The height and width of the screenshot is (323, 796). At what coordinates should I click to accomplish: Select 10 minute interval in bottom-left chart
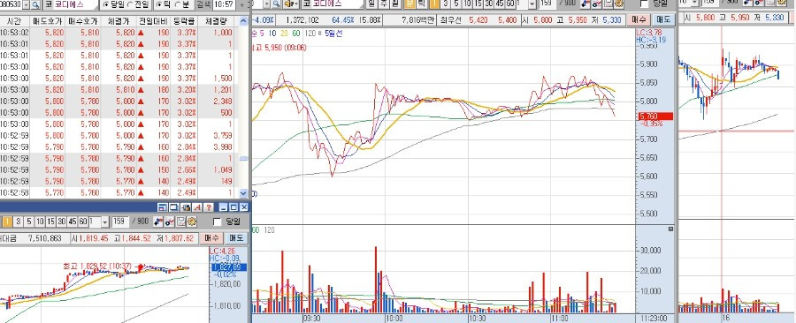click(x=40, y=222)
